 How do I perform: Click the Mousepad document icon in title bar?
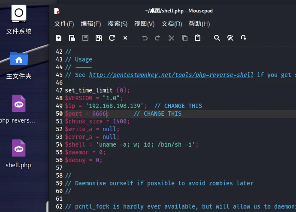(x=57, y=11)
